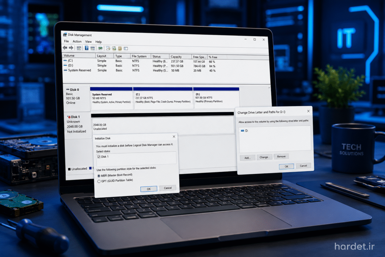Click the green disk toolbar icon
The image size is (385, 257).
tap(100, 48)
